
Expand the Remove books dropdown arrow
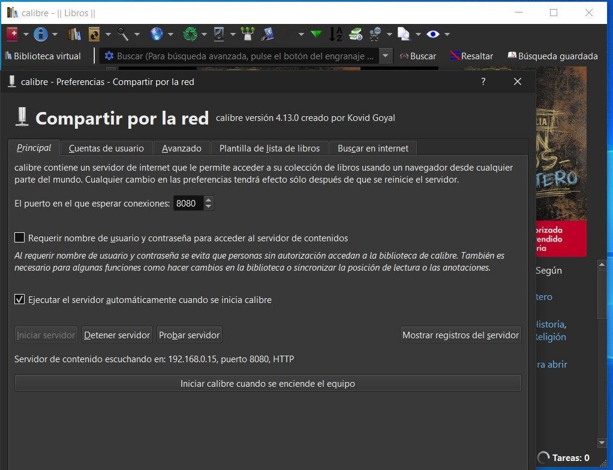click(204, 34)
